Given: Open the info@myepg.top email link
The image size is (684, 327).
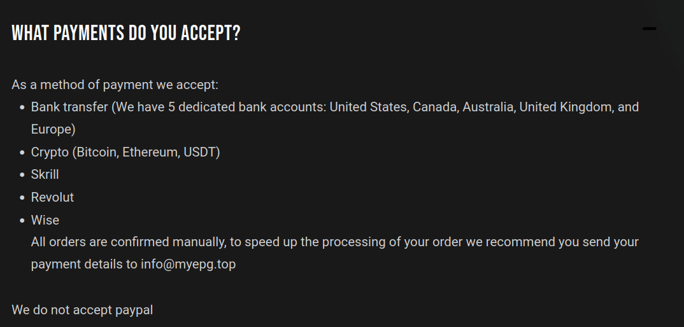Looking at the screenshot, I should point(188,264).
